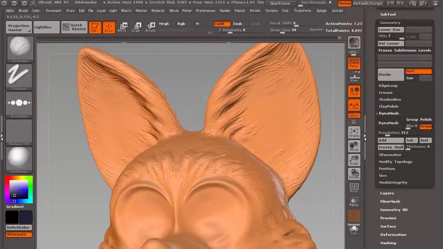Open the Preferences menu
Screen dimensions: 443x249
click(205, 11)
